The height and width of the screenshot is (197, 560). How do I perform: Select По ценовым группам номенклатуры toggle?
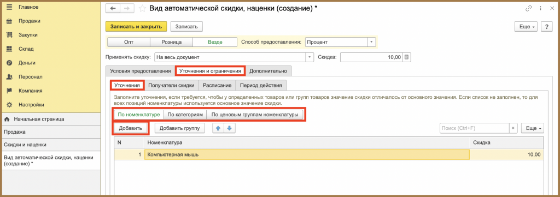tap(255, 115)
